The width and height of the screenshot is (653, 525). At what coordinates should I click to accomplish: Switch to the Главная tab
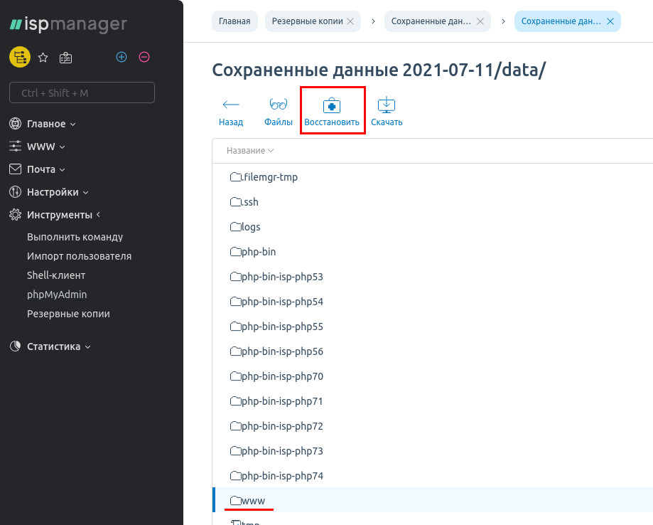[x=234, y=21]
